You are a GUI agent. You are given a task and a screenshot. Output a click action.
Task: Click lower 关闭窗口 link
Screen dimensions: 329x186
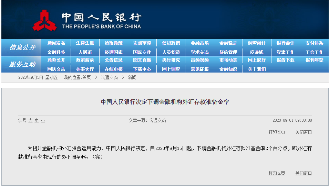(304, 173)
